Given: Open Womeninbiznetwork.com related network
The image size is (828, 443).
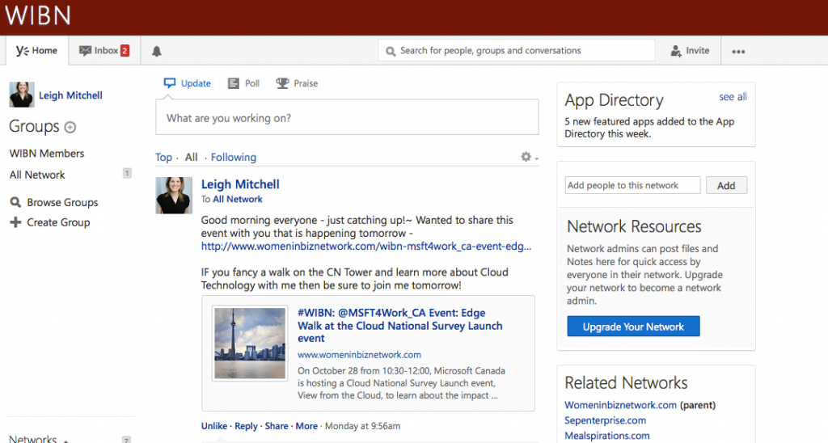Looking at the screenshot, I should point(620,405).
